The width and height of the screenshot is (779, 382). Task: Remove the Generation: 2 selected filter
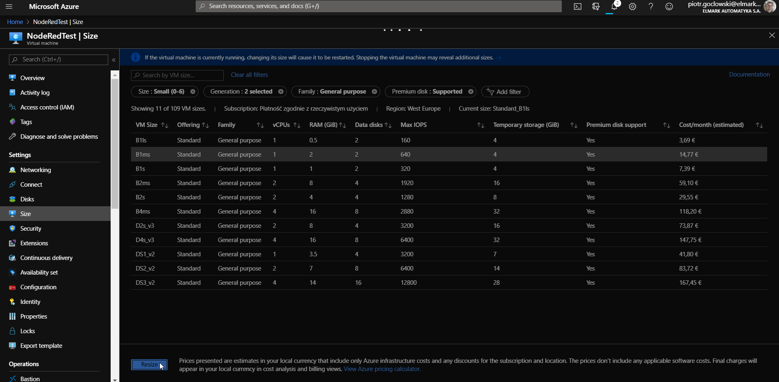point(281,92)
